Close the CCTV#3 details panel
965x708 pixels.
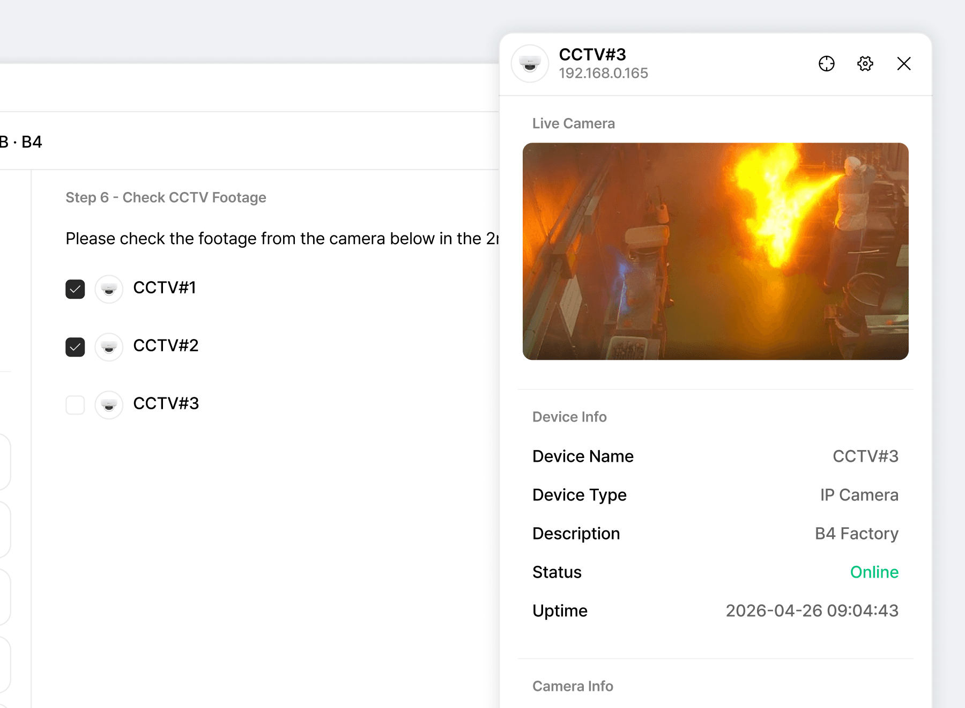coord(903,64)
